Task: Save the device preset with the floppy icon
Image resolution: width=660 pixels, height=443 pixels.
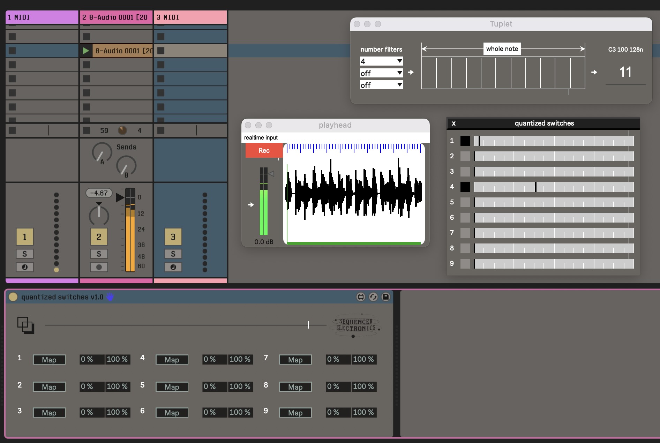Action: point(385,297)
